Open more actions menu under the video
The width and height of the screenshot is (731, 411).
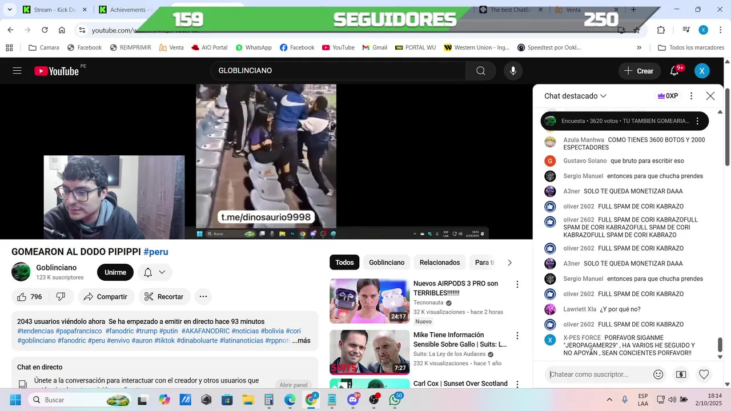(x=203, y=297)
